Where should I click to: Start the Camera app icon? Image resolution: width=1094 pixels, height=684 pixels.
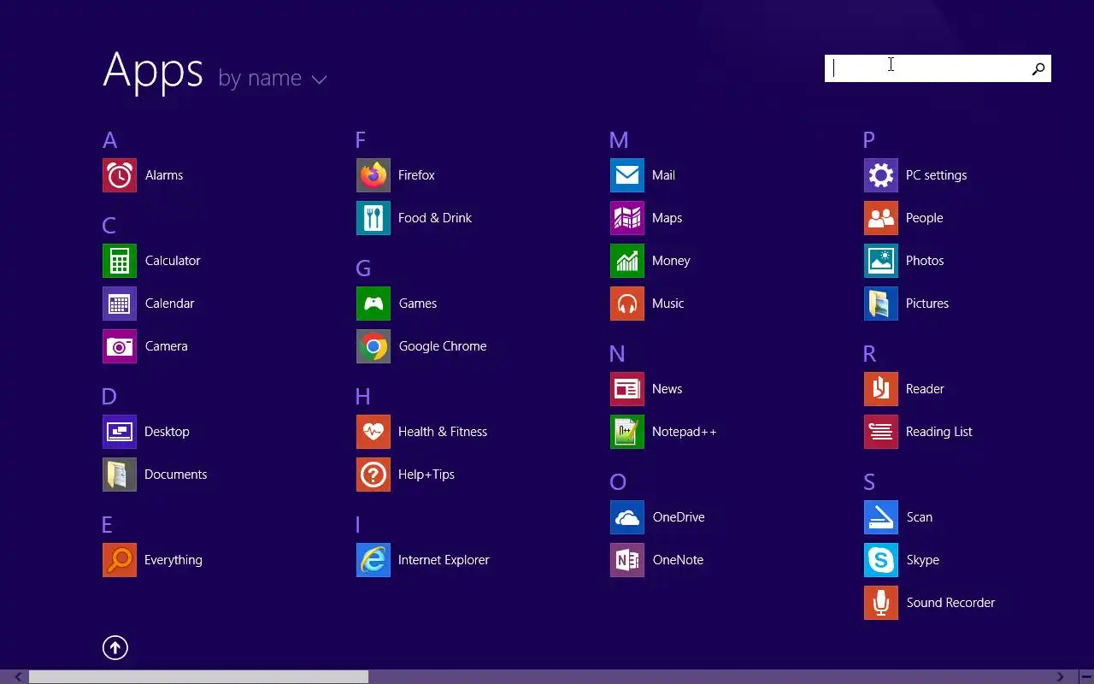[x=120, y=346]
